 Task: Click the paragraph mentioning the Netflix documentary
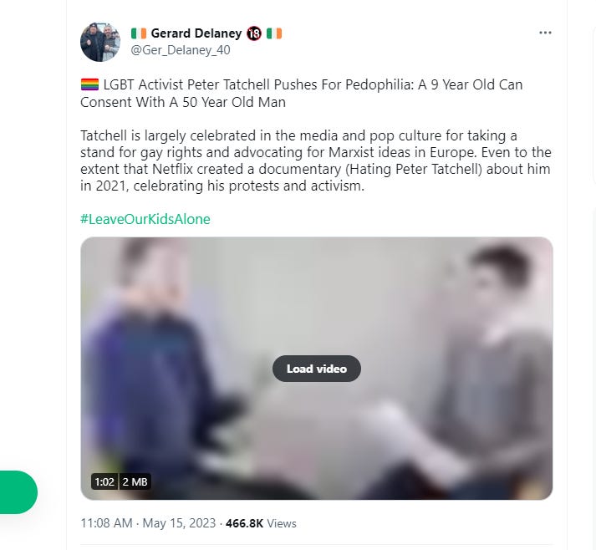point(315,160)
